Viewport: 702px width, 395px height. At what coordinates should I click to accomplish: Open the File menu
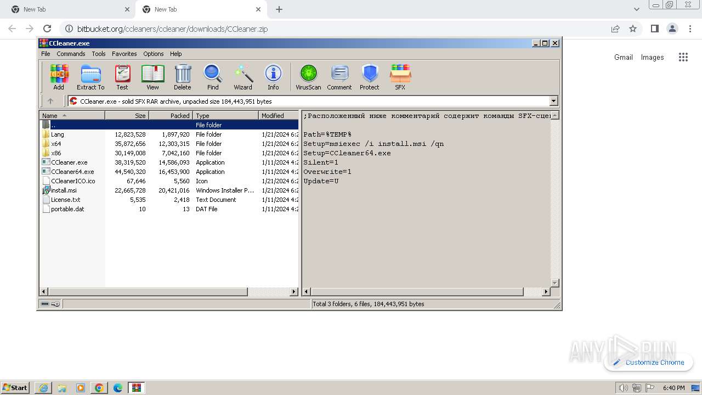(x=46, y=54)
